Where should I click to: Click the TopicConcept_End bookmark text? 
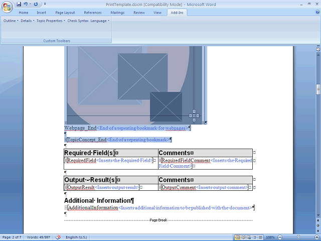click(x=87, y=140)
